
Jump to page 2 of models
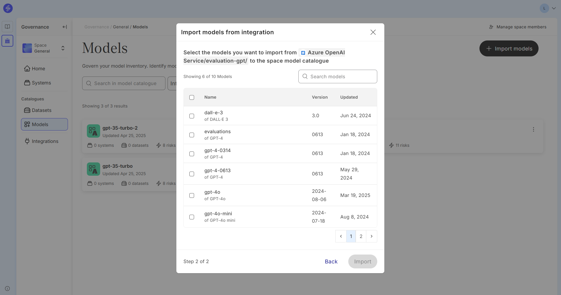[361, 236]
